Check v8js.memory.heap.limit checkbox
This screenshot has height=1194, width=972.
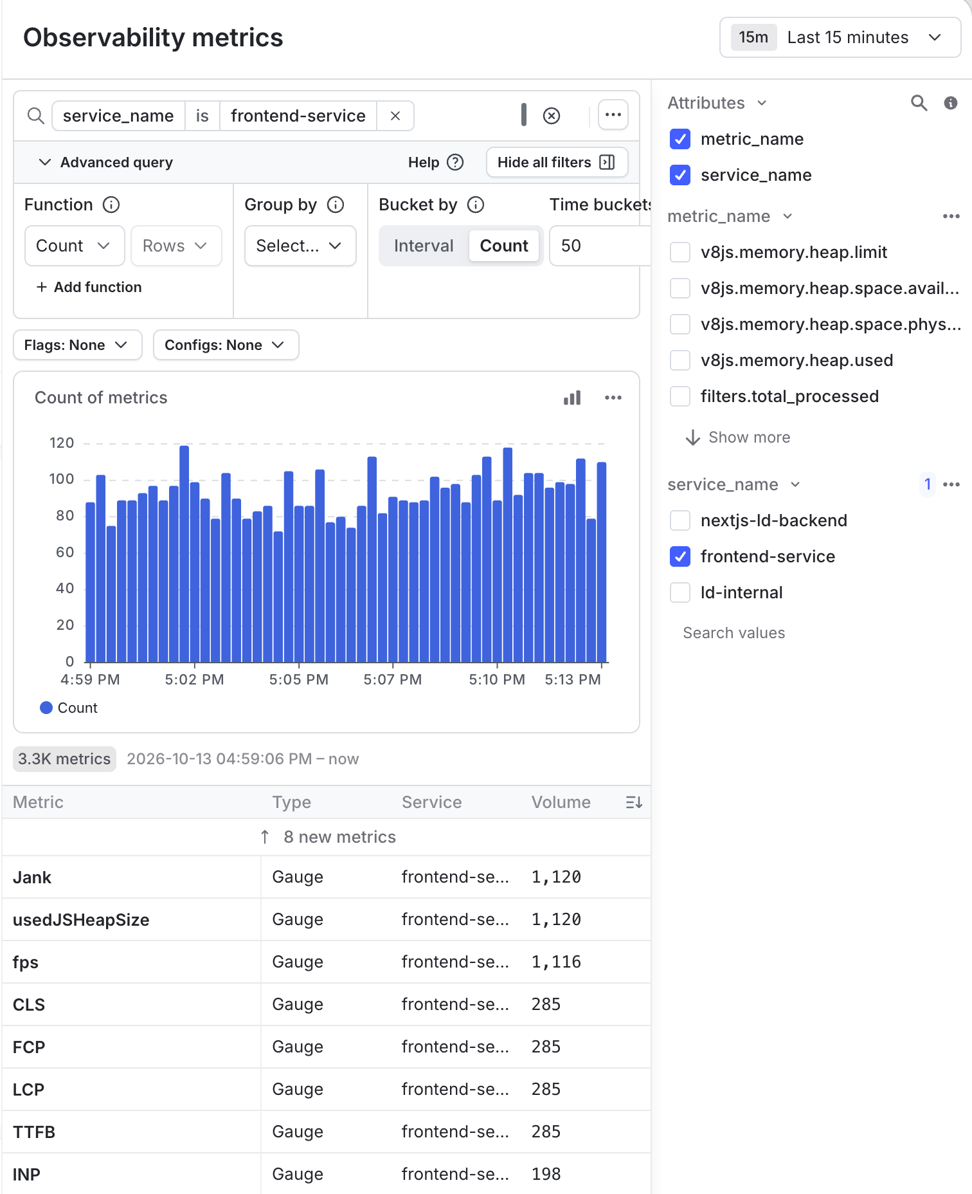(x=680, y=252)
